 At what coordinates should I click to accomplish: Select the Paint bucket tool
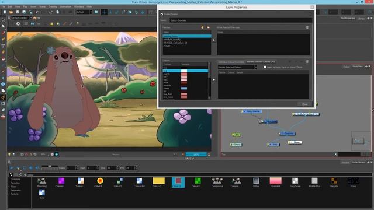[3, 58]
